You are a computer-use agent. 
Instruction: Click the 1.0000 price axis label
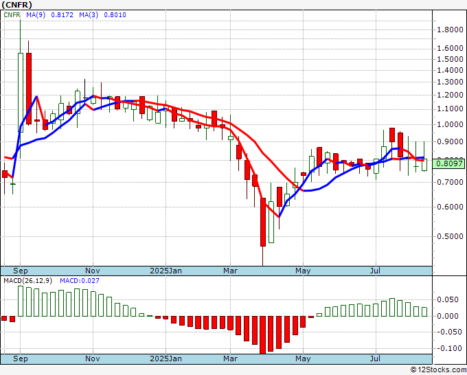[x=450, y=124]
